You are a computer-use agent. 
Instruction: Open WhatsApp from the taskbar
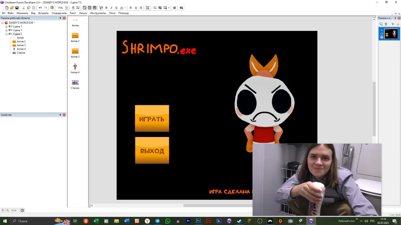click(x=168, y=221)
